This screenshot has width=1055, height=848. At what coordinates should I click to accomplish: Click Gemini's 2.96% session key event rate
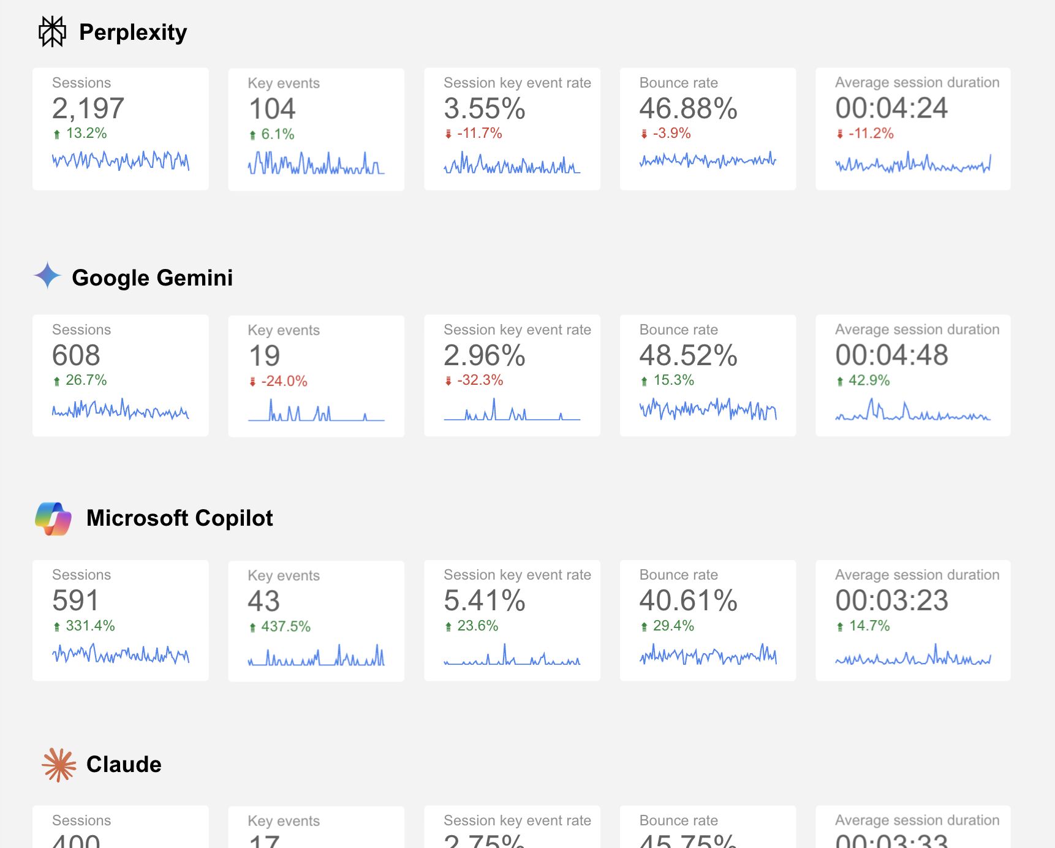tap(484, 355)
